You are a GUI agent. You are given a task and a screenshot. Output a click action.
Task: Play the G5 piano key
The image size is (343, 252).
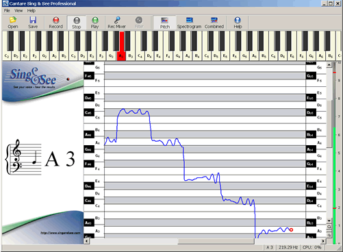(x=244, y=56)
